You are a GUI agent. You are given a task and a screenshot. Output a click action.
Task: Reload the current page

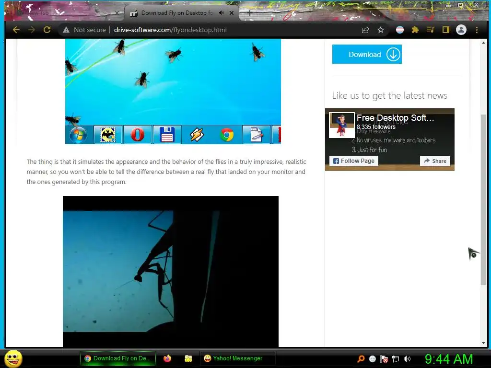click(x=47, y=30)
